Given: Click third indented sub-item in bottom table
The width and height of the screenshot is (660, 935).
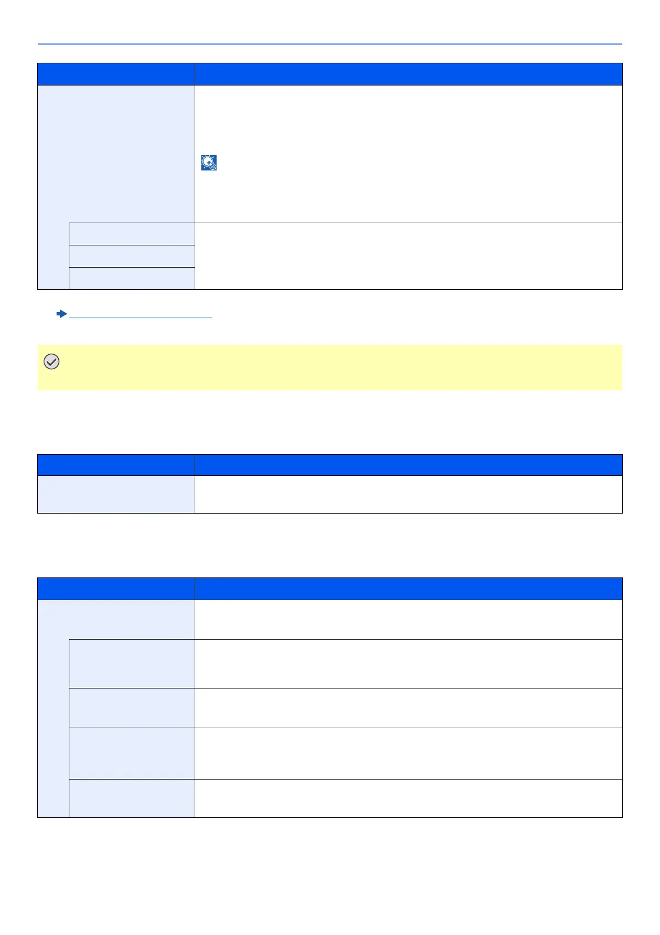Looking at the screenshot, I should 131,753.
